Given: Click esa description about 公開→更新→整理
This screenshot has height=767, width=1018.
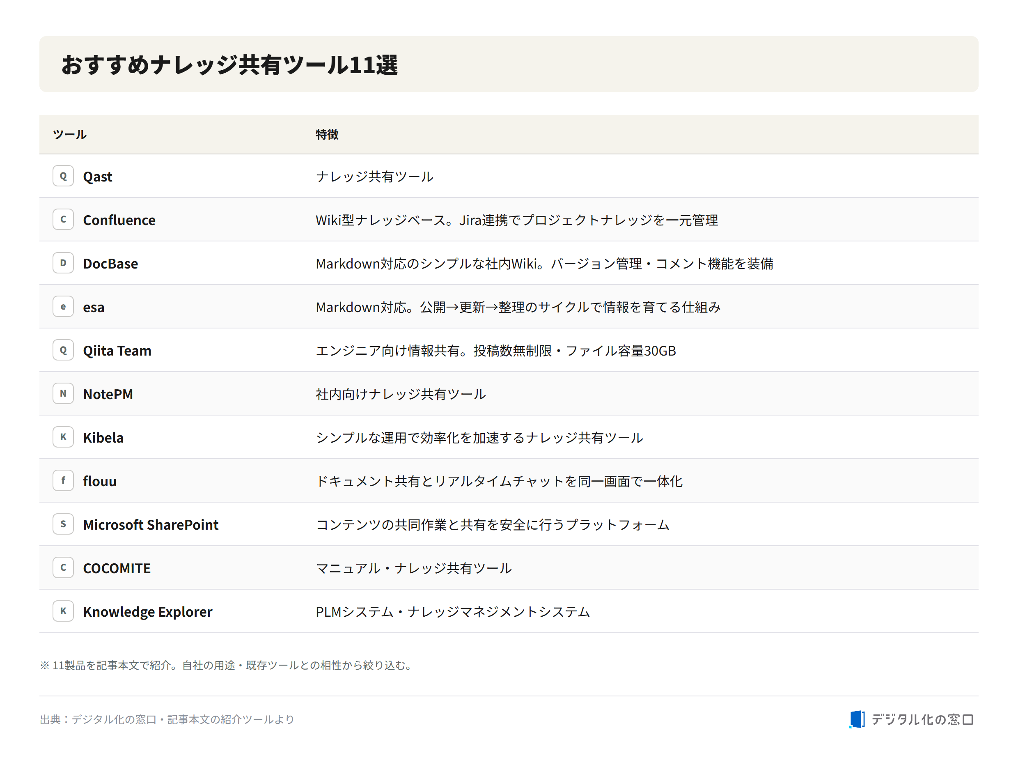Looking at the screenshot, I should 518,307.
